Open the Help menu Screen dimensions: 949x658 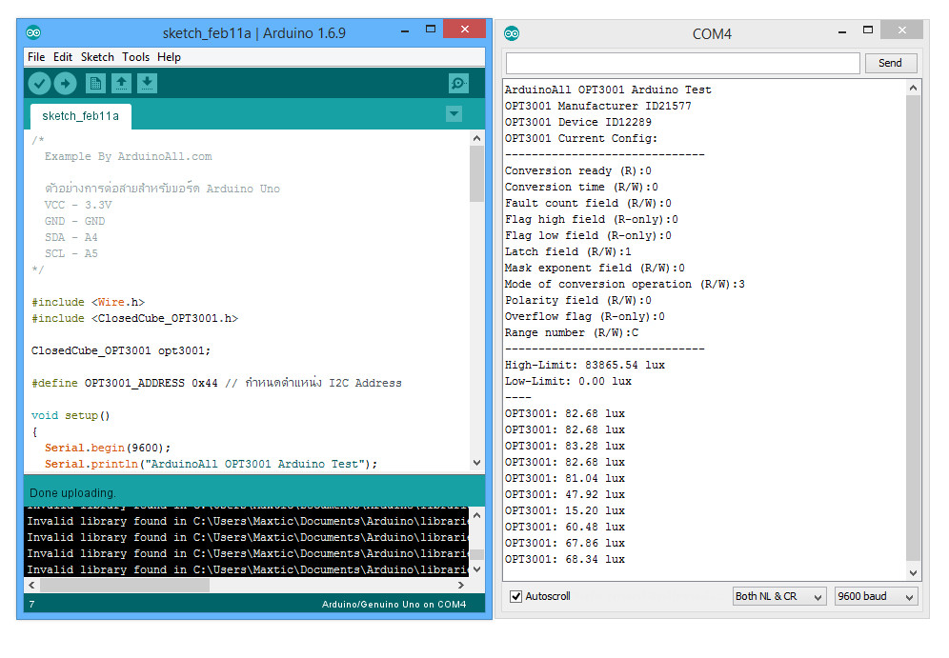click(x=169, y=57)
